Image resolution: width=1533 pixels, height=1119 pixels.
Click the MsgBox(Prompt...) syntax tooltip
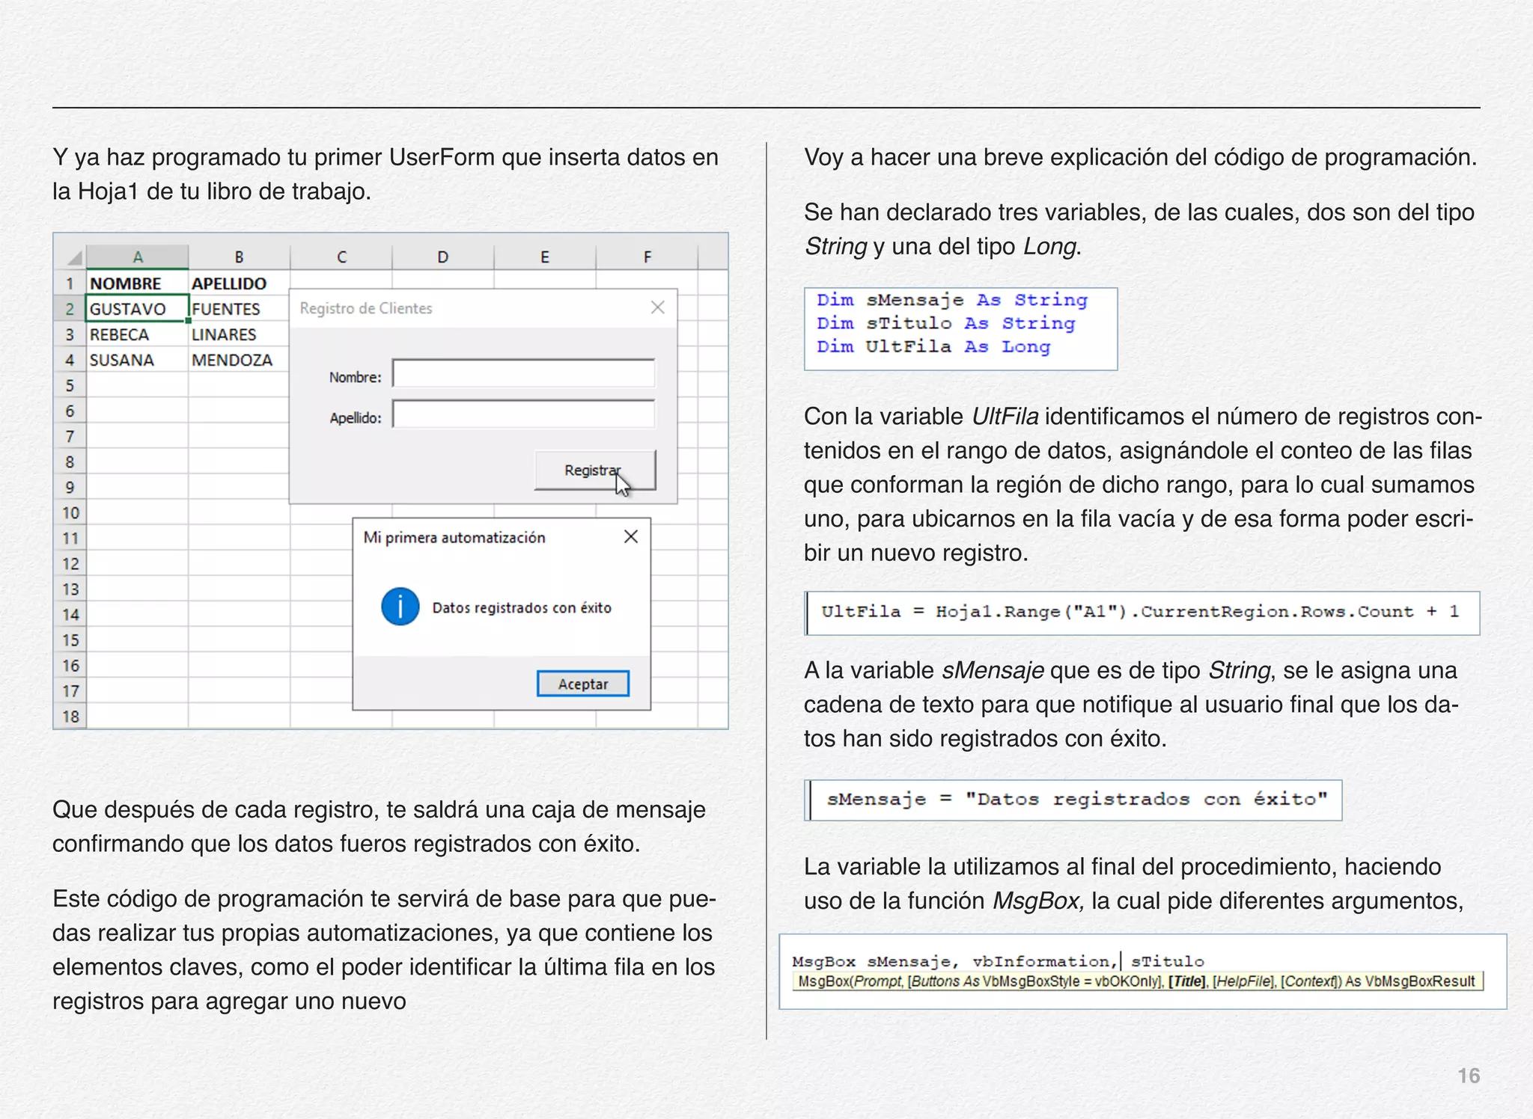click(1137, 981)
